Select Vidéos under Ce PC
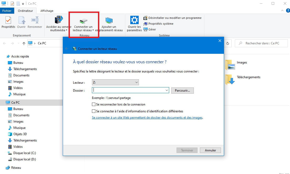Viewport: 290px width, 174px height. click(15, 146)
